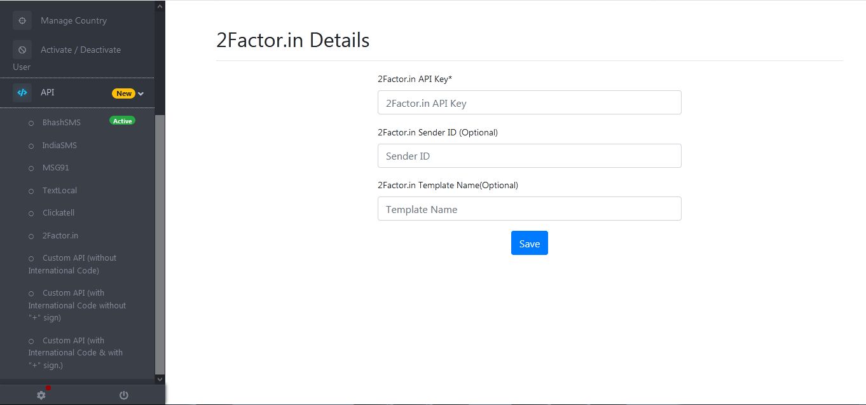Viewport: 866px width, 405px height.
Task: Click sidebar scrollbar down arrow
Action: pos(160,379)
